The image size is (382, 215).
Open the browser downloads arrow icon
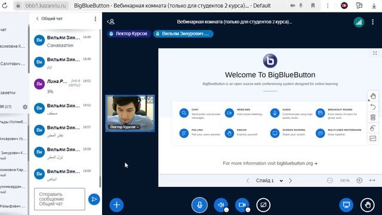click(374, 5)
